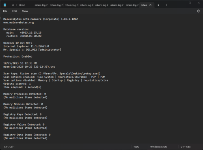
Task: Switch to the first mbam-log-2 tab
Action: pyautogui.click(x=41, y=5)
